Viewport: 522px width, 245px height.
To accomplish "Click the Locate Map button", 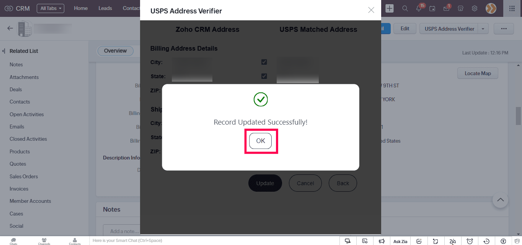I will click(x=478, y=73).
